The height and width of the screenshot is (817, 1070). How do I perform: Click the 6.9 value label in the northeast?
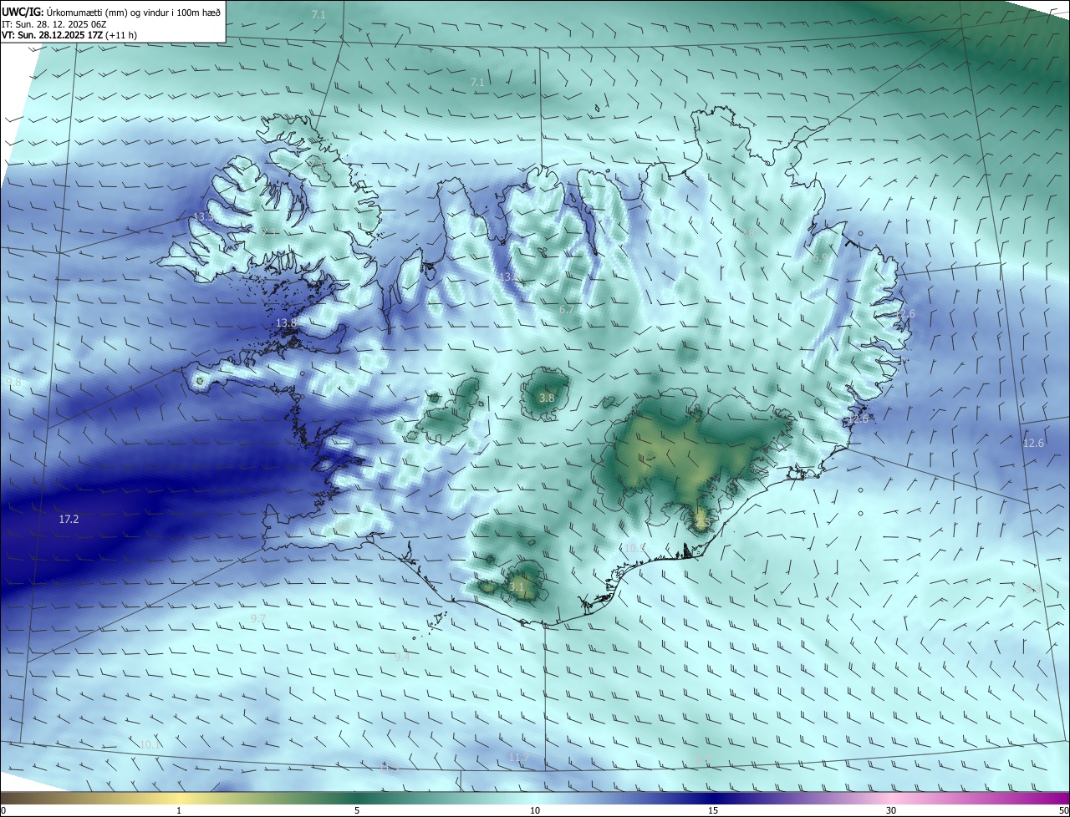click(x=819, y=259)
